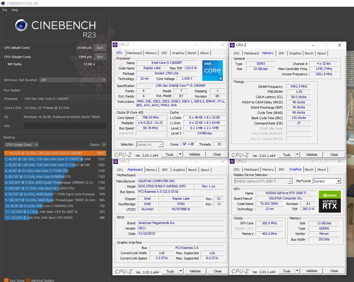Click Validate in the Memory CPU-Z window
The image size is (354, 282).
pos(312,155)
